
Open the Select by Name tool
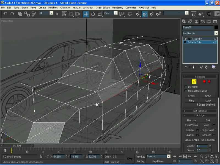pos(64,14)
